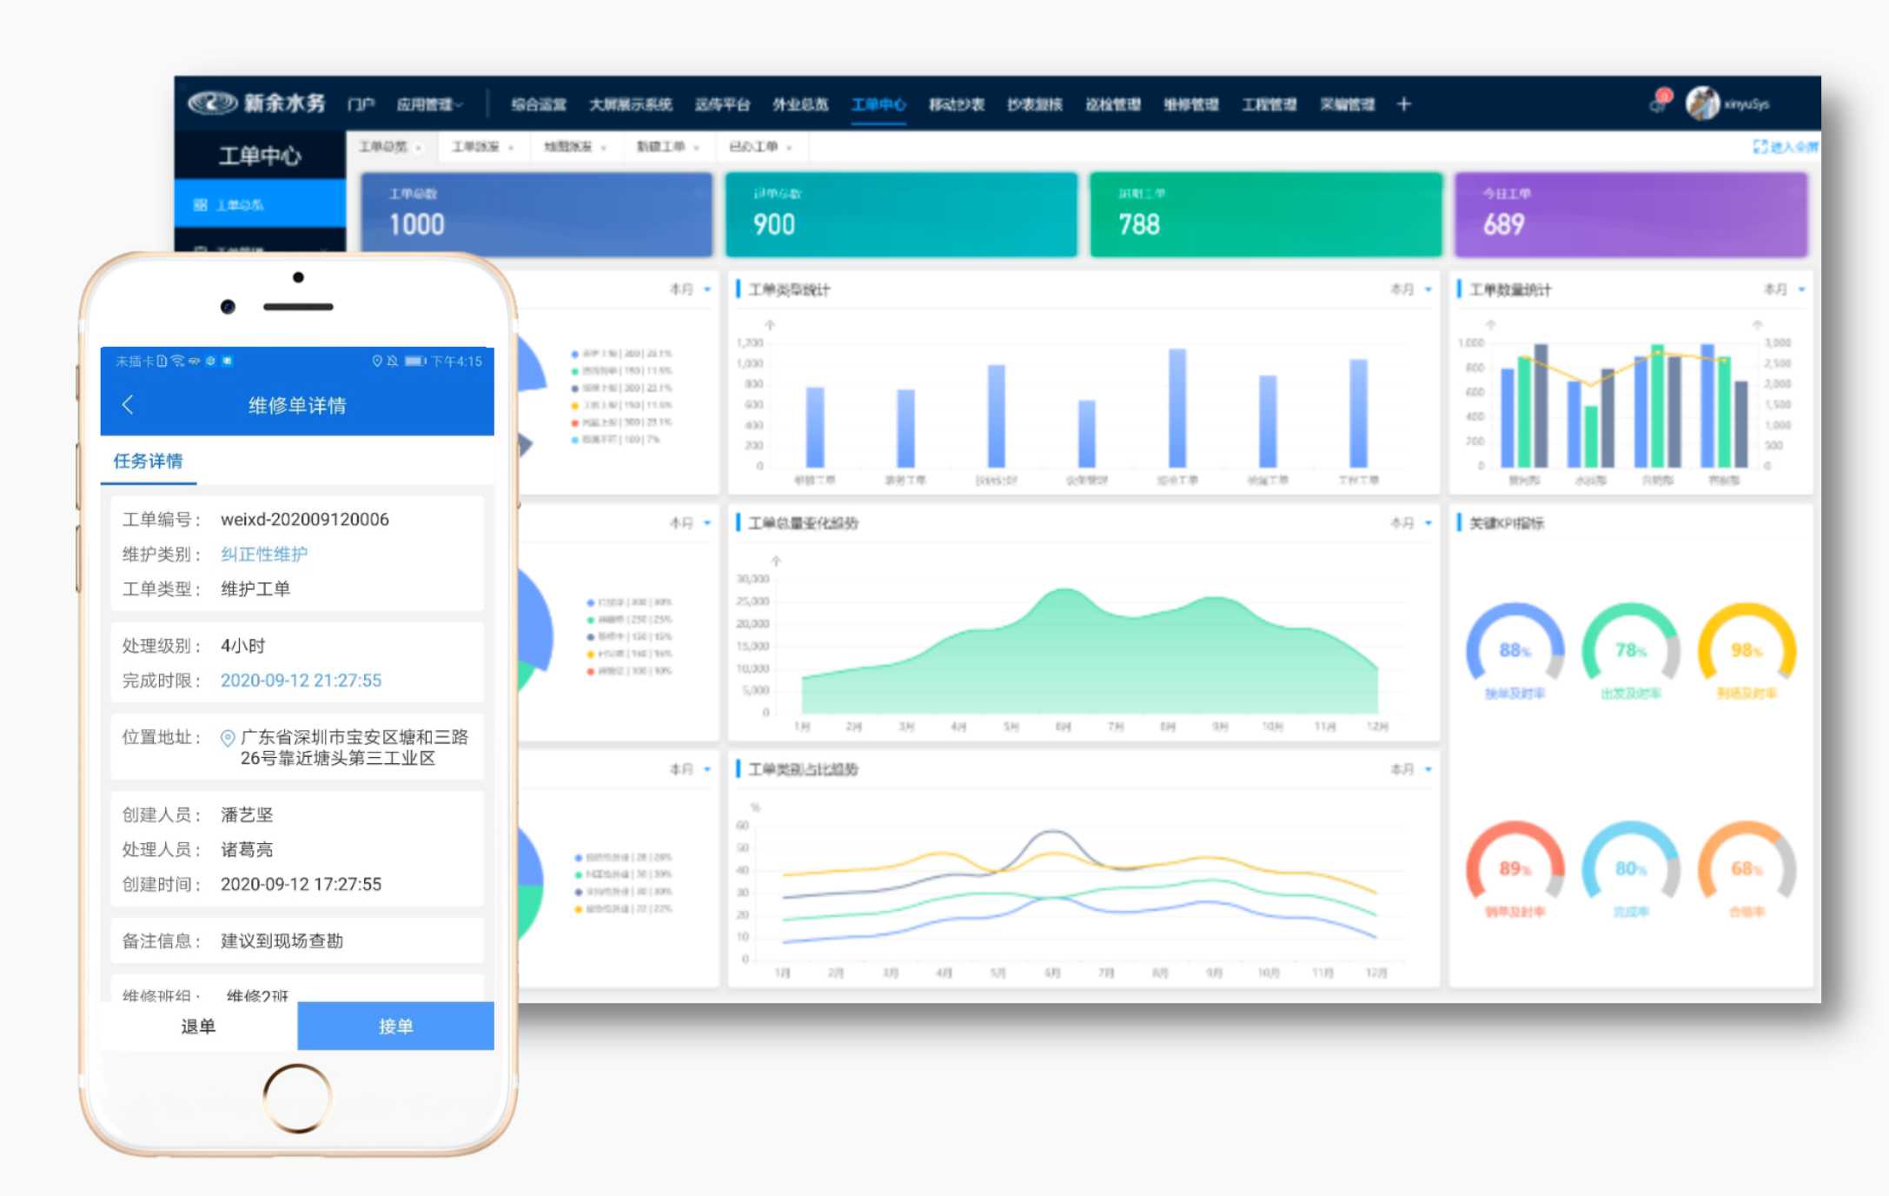This screenshot has height=1196, width=1889.
Task: Open 本月 dropdown on 工单类型统计 chart
Action: (1410, 289)
